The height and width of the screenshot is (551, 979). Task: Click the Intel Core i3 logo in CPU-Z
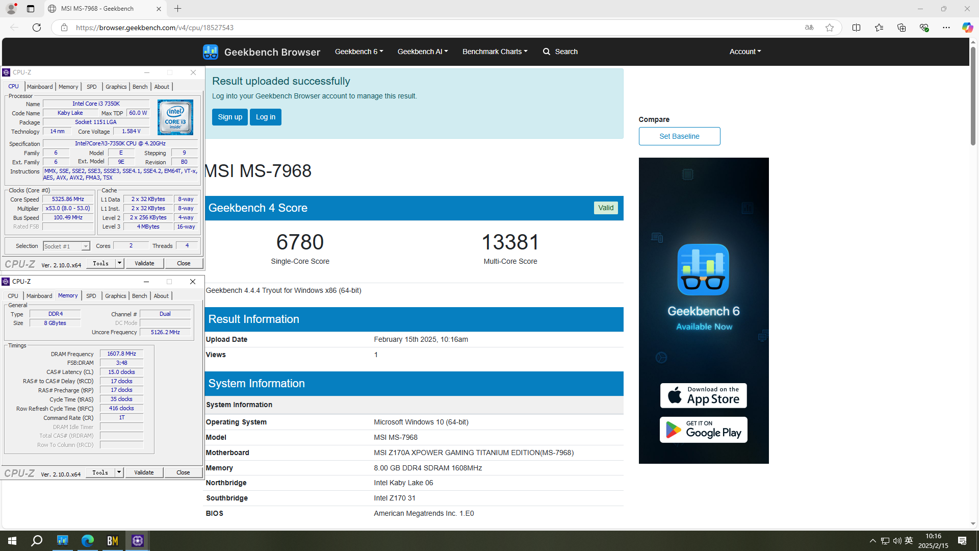(x=175, y=117)
